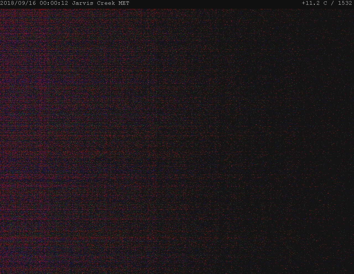Click the +11.2 temperature reading

tap(311, 3)
